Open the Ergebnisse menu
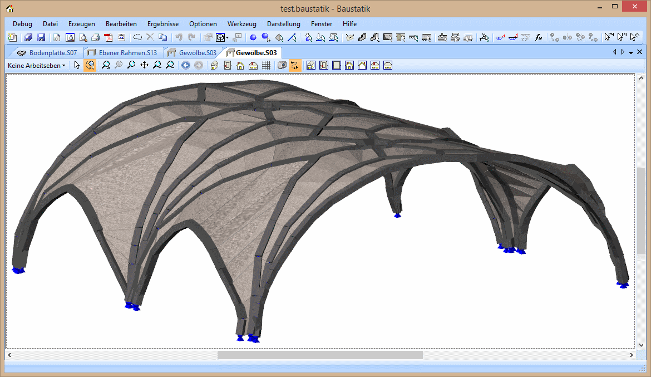This screenshot has width=651, height=377. (x=163, y=24)
